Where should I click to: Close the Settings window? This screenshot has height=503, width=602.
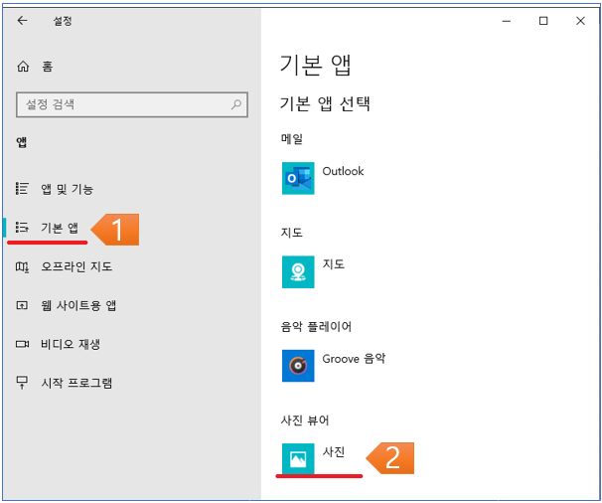pyautogui.click(x=580, y=21)
